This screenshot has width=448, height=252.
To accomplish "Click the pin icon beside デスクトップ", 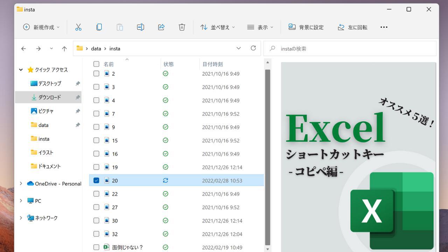I will click(x=78, y=83).
